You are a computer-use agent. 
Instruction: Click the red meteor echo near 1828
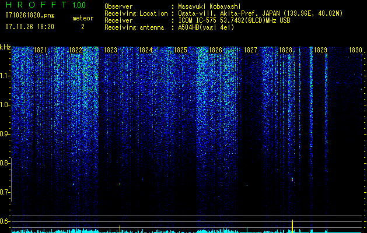[292, 179]
